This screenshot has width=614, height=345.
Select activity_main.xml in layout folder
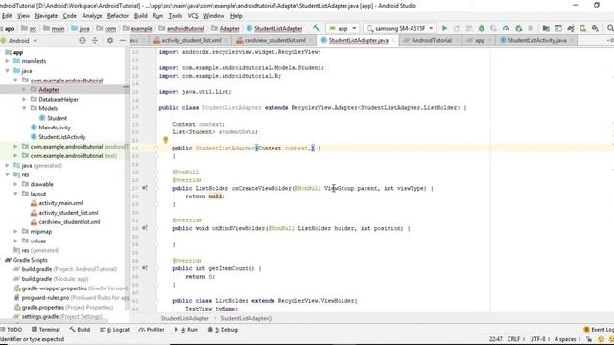60,203
